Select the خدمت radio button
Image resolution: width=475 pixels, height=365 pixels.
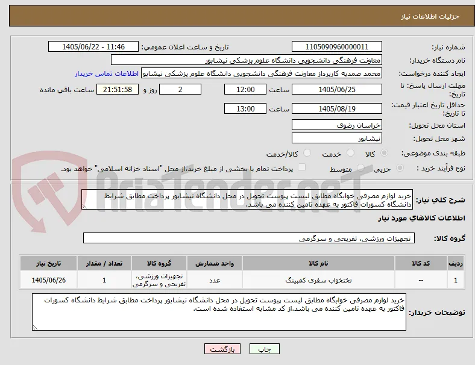coord(350,153)
